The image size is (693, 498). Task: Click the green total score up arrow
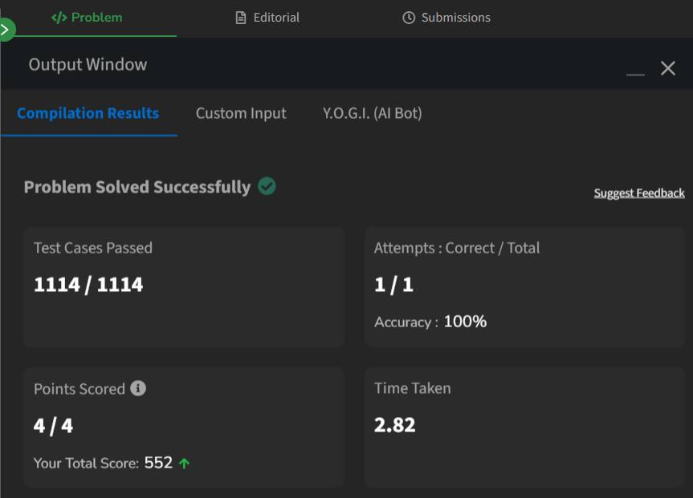pos(185,464)
